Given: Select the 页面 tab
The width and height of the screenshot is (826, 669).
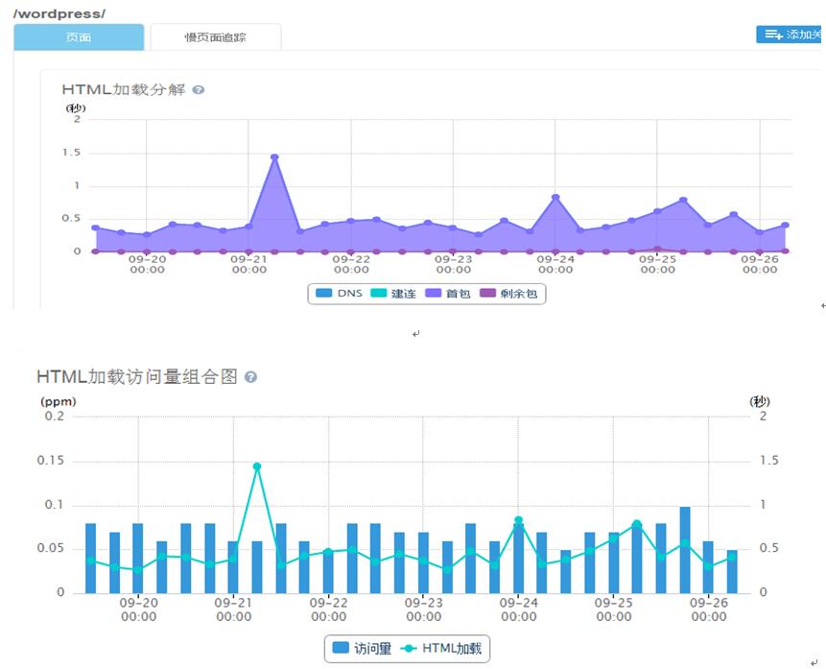Looking at the screenshot, I should coord(78,36).
